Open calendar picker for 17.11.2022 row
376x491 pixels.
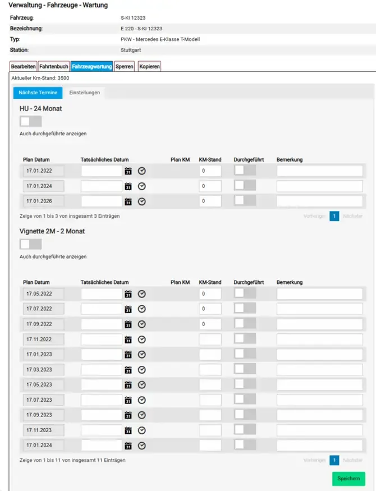pos(128,339)
